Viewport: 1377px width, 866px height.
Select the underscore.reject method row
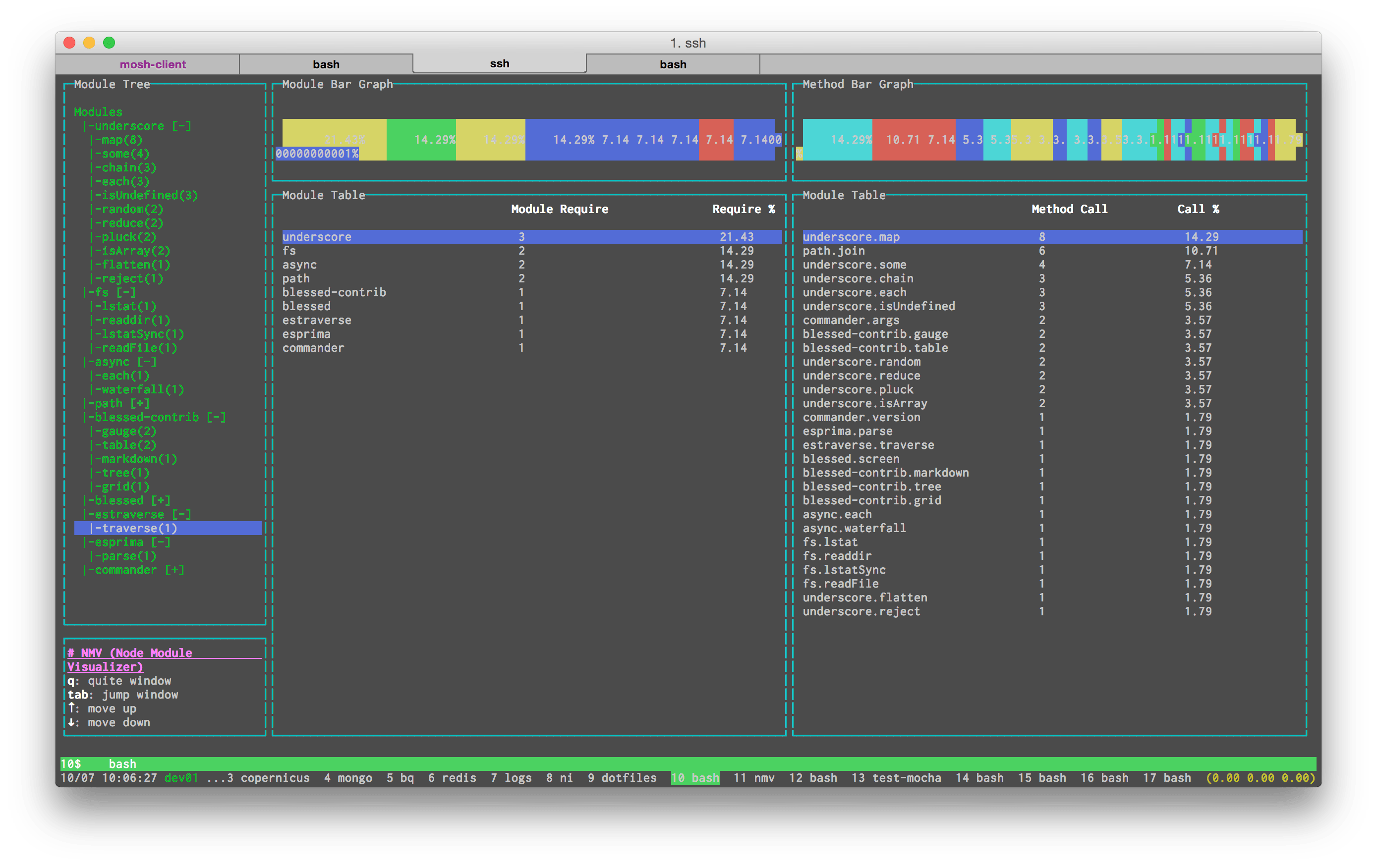point(1052,611)
